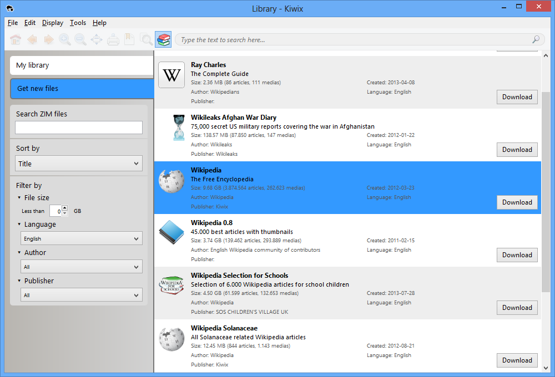
Task: Click the file size GB number field
Action: pyautogui.click(x=56, y=211)
